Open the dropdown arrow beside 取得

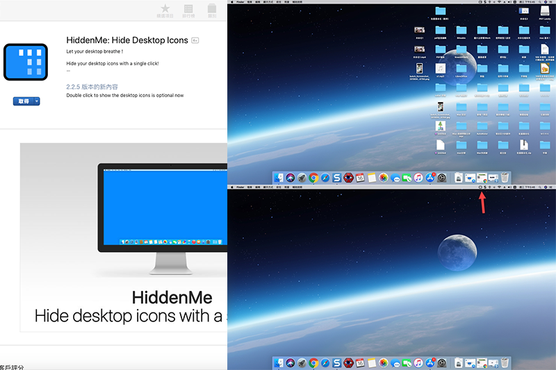coord(37,101)
